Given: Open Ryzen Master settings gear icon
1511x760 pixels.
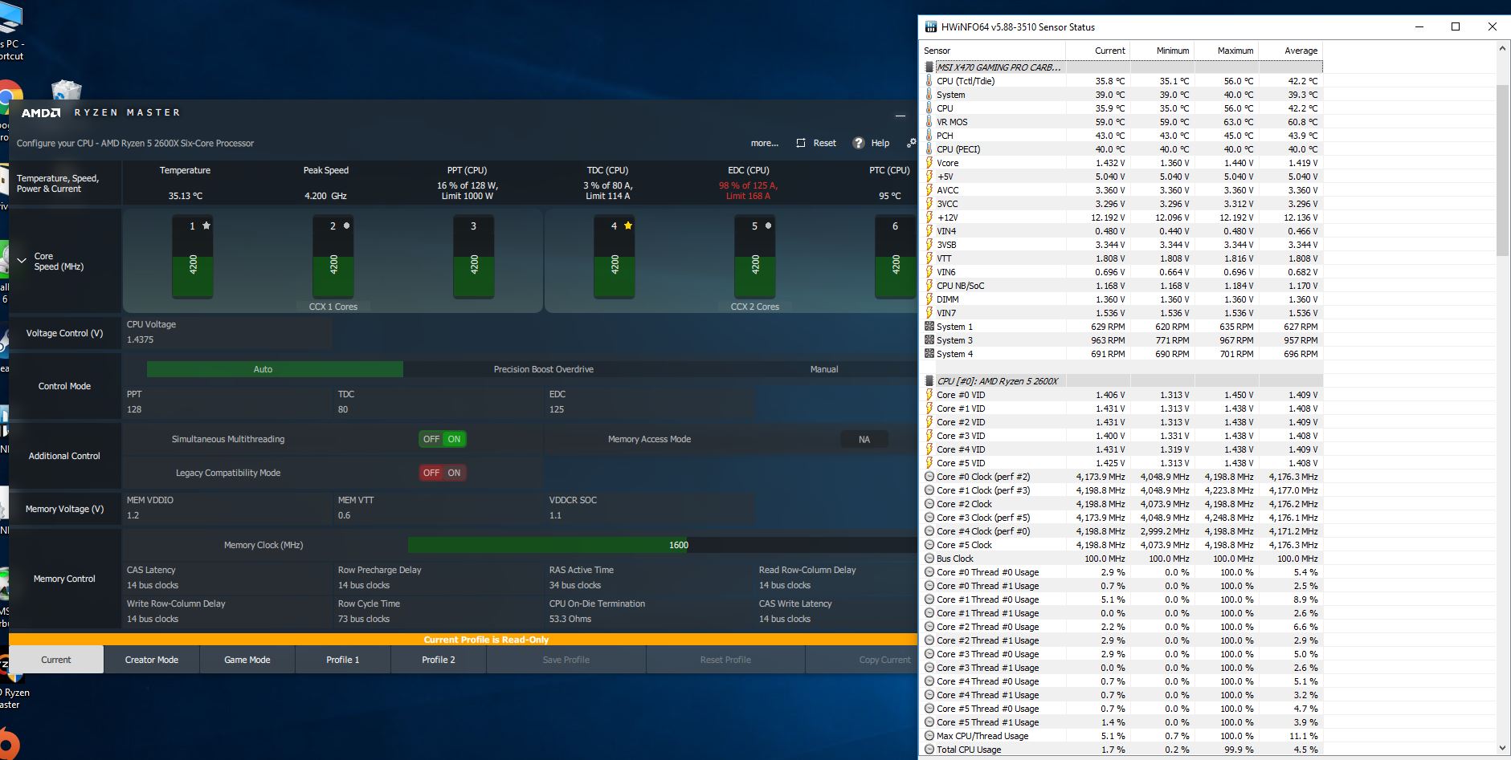Looking at the screenshot, I should point(911,143).
